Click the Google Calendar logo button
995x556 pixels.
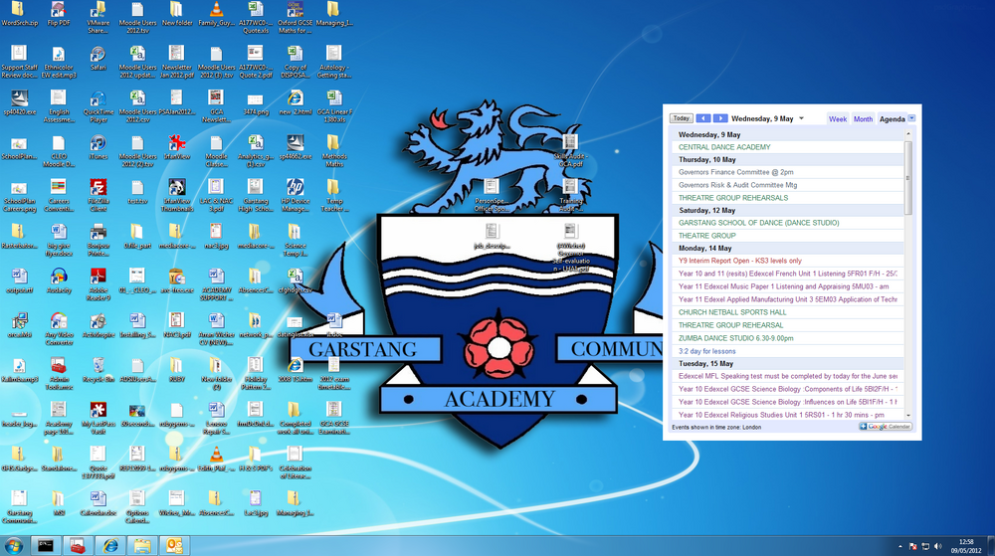[x=886, y=427]
